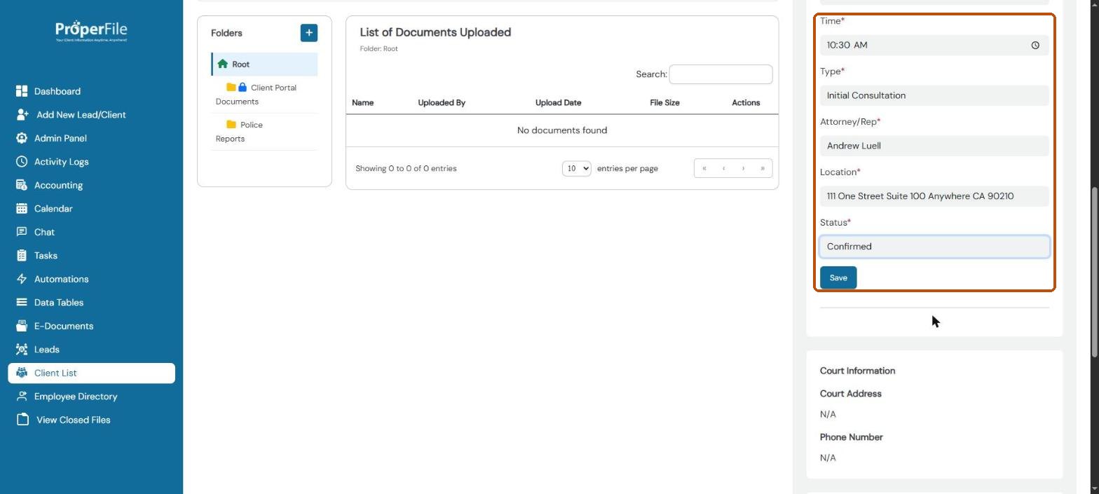Add a new folder with plus button
Screen dimensions: 1099x494
point(309,33)
